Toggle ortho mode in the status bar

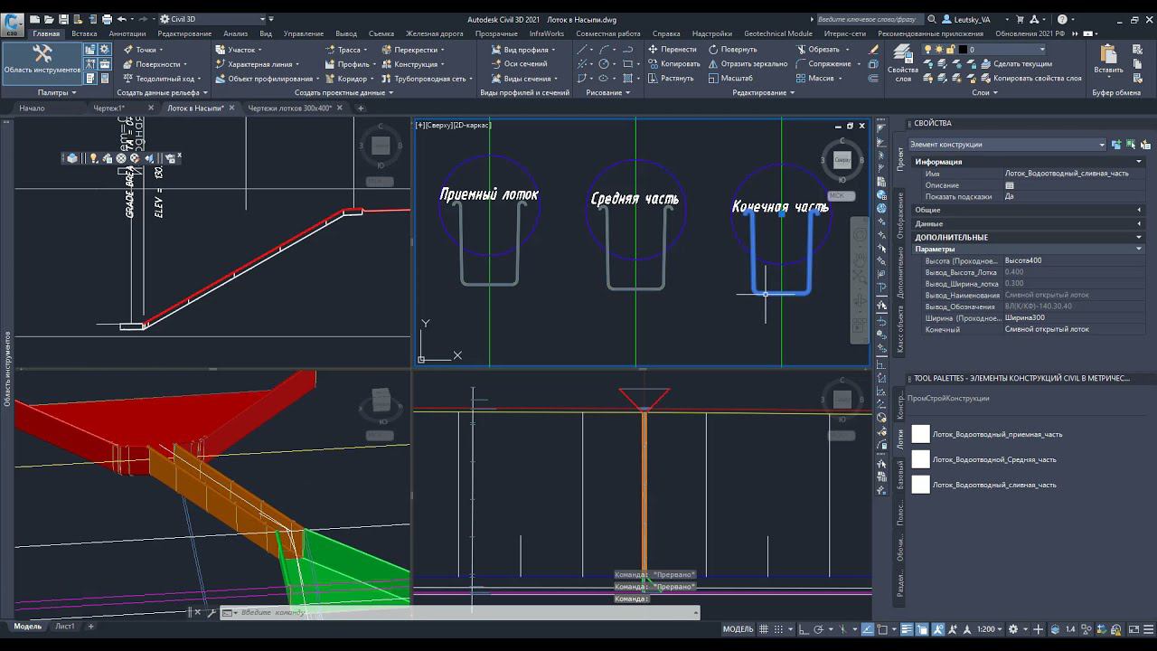802,629
